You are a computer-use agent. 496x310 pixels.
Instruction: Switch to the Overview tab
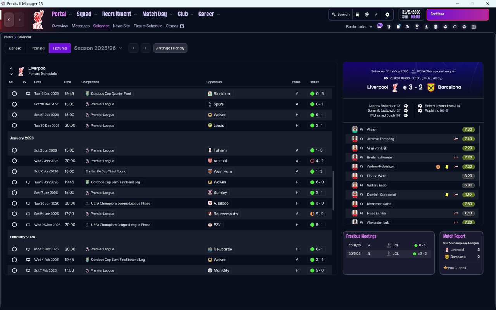(60, 26)
